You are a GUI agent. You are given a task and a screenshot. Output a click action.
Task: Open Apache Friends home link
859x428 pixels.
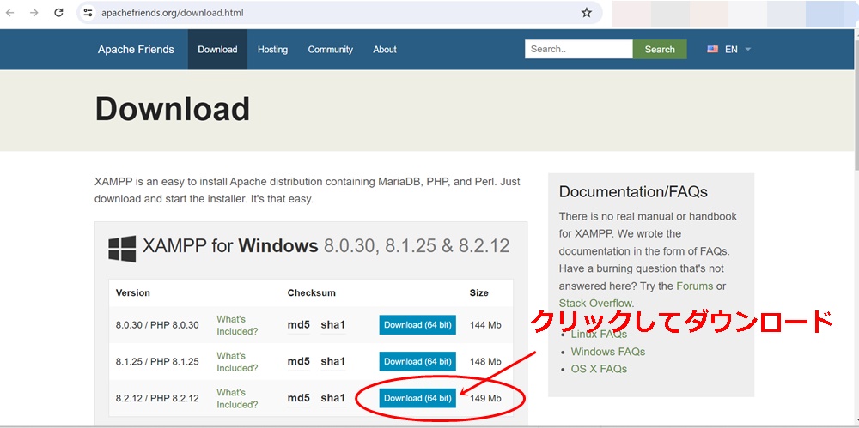pyautogui.click(x=136, y=49)
